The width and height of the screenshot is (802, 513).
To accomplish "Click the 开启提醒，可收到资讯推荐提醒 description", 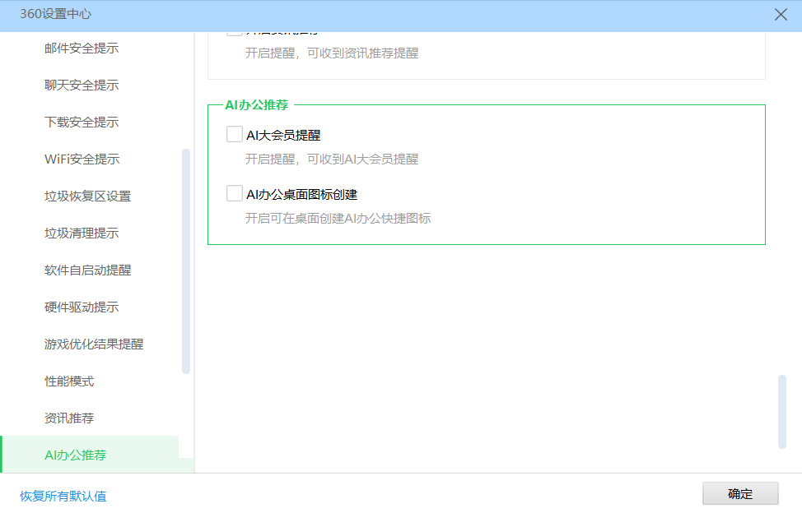I will 332,53.
